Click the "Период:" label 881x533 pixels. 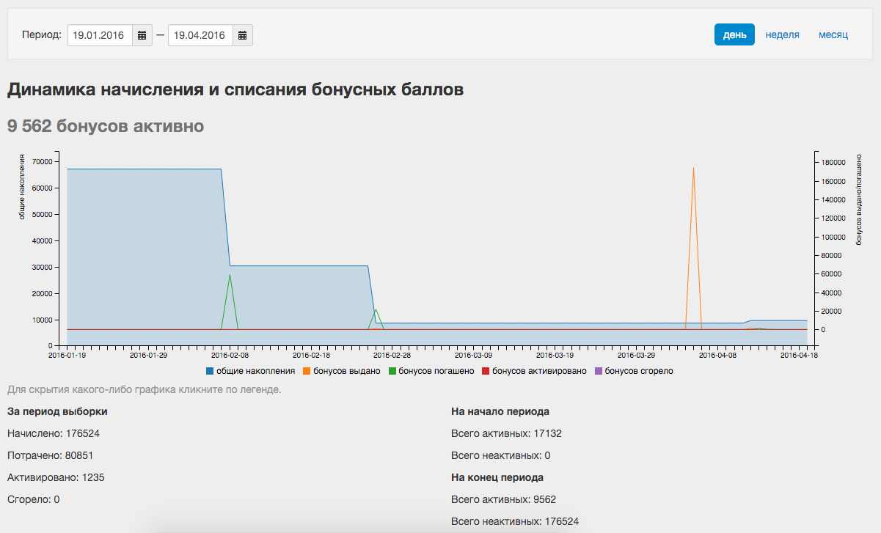pos(42,34)
